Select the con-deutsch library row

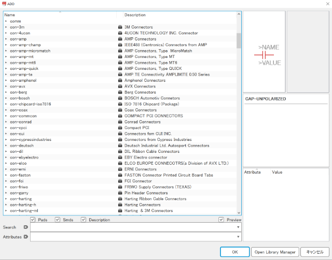tap(120, 146)
